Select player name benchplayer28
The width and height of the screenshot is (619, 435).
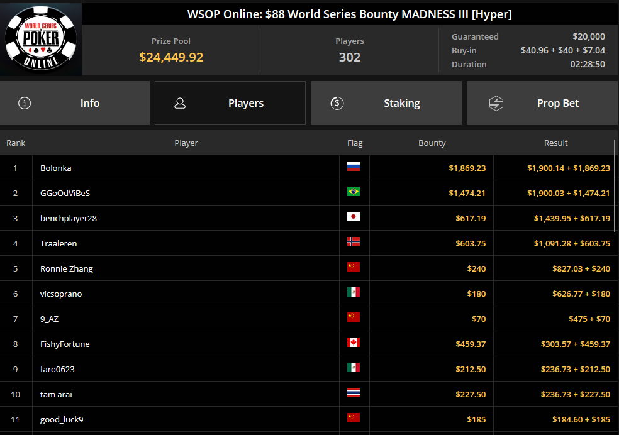[69, 219]
